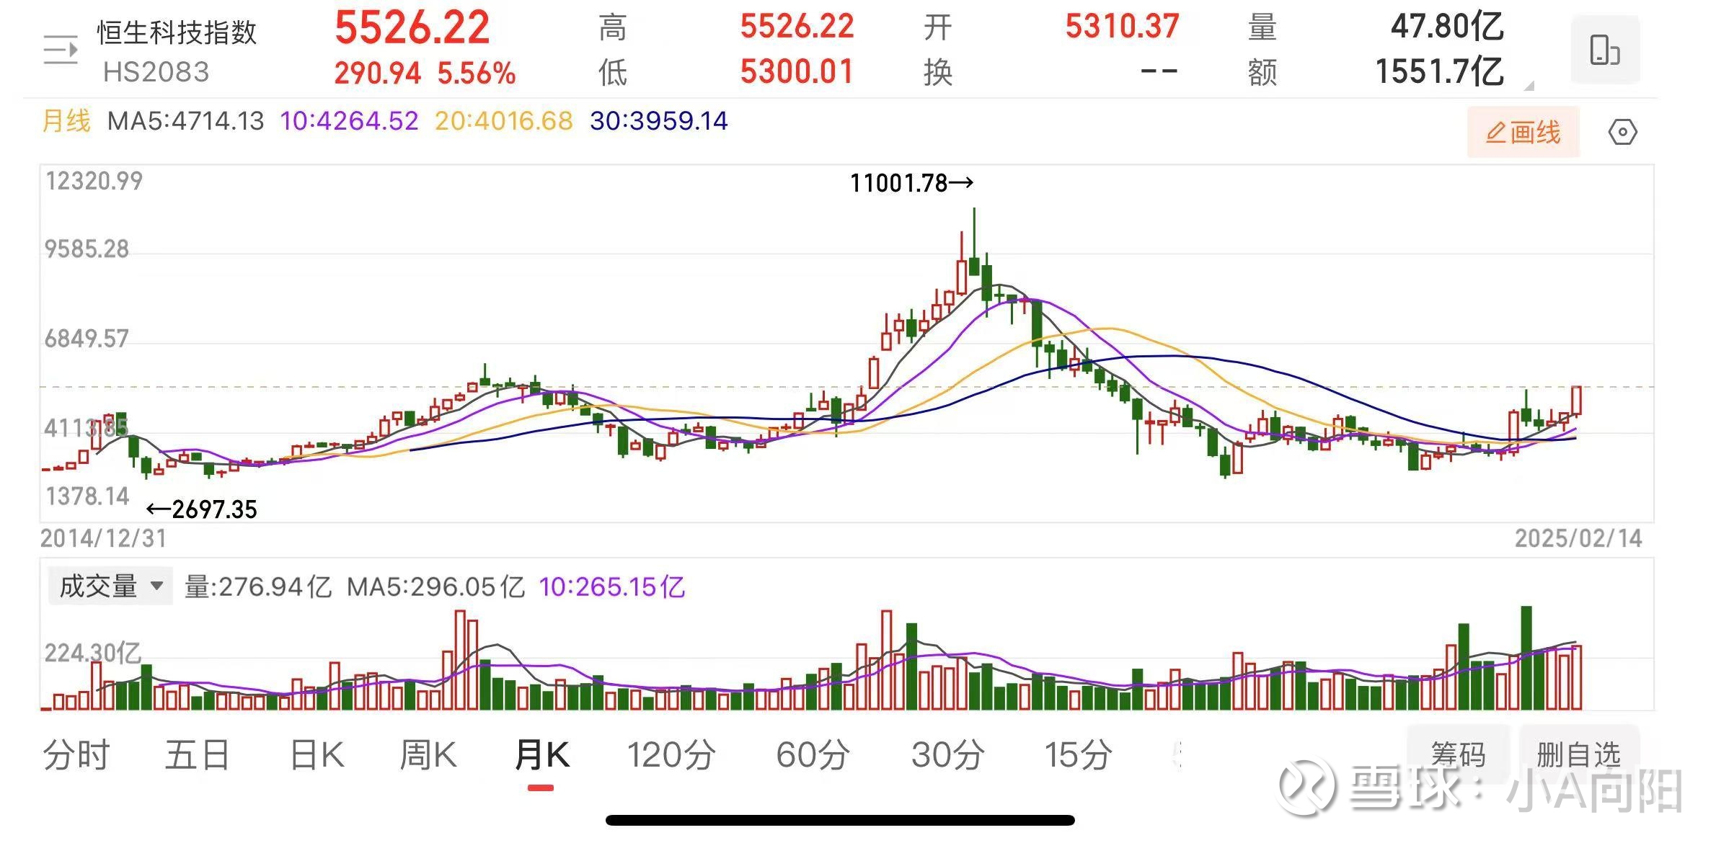Expand more timeframes via corner triangle
Viewport: 1734px width, 843px height.
pyautogui.click(x=1527, y=85)
